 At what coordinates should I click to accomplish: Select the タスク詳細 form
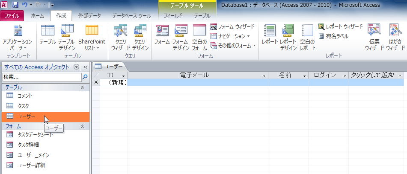46,145
